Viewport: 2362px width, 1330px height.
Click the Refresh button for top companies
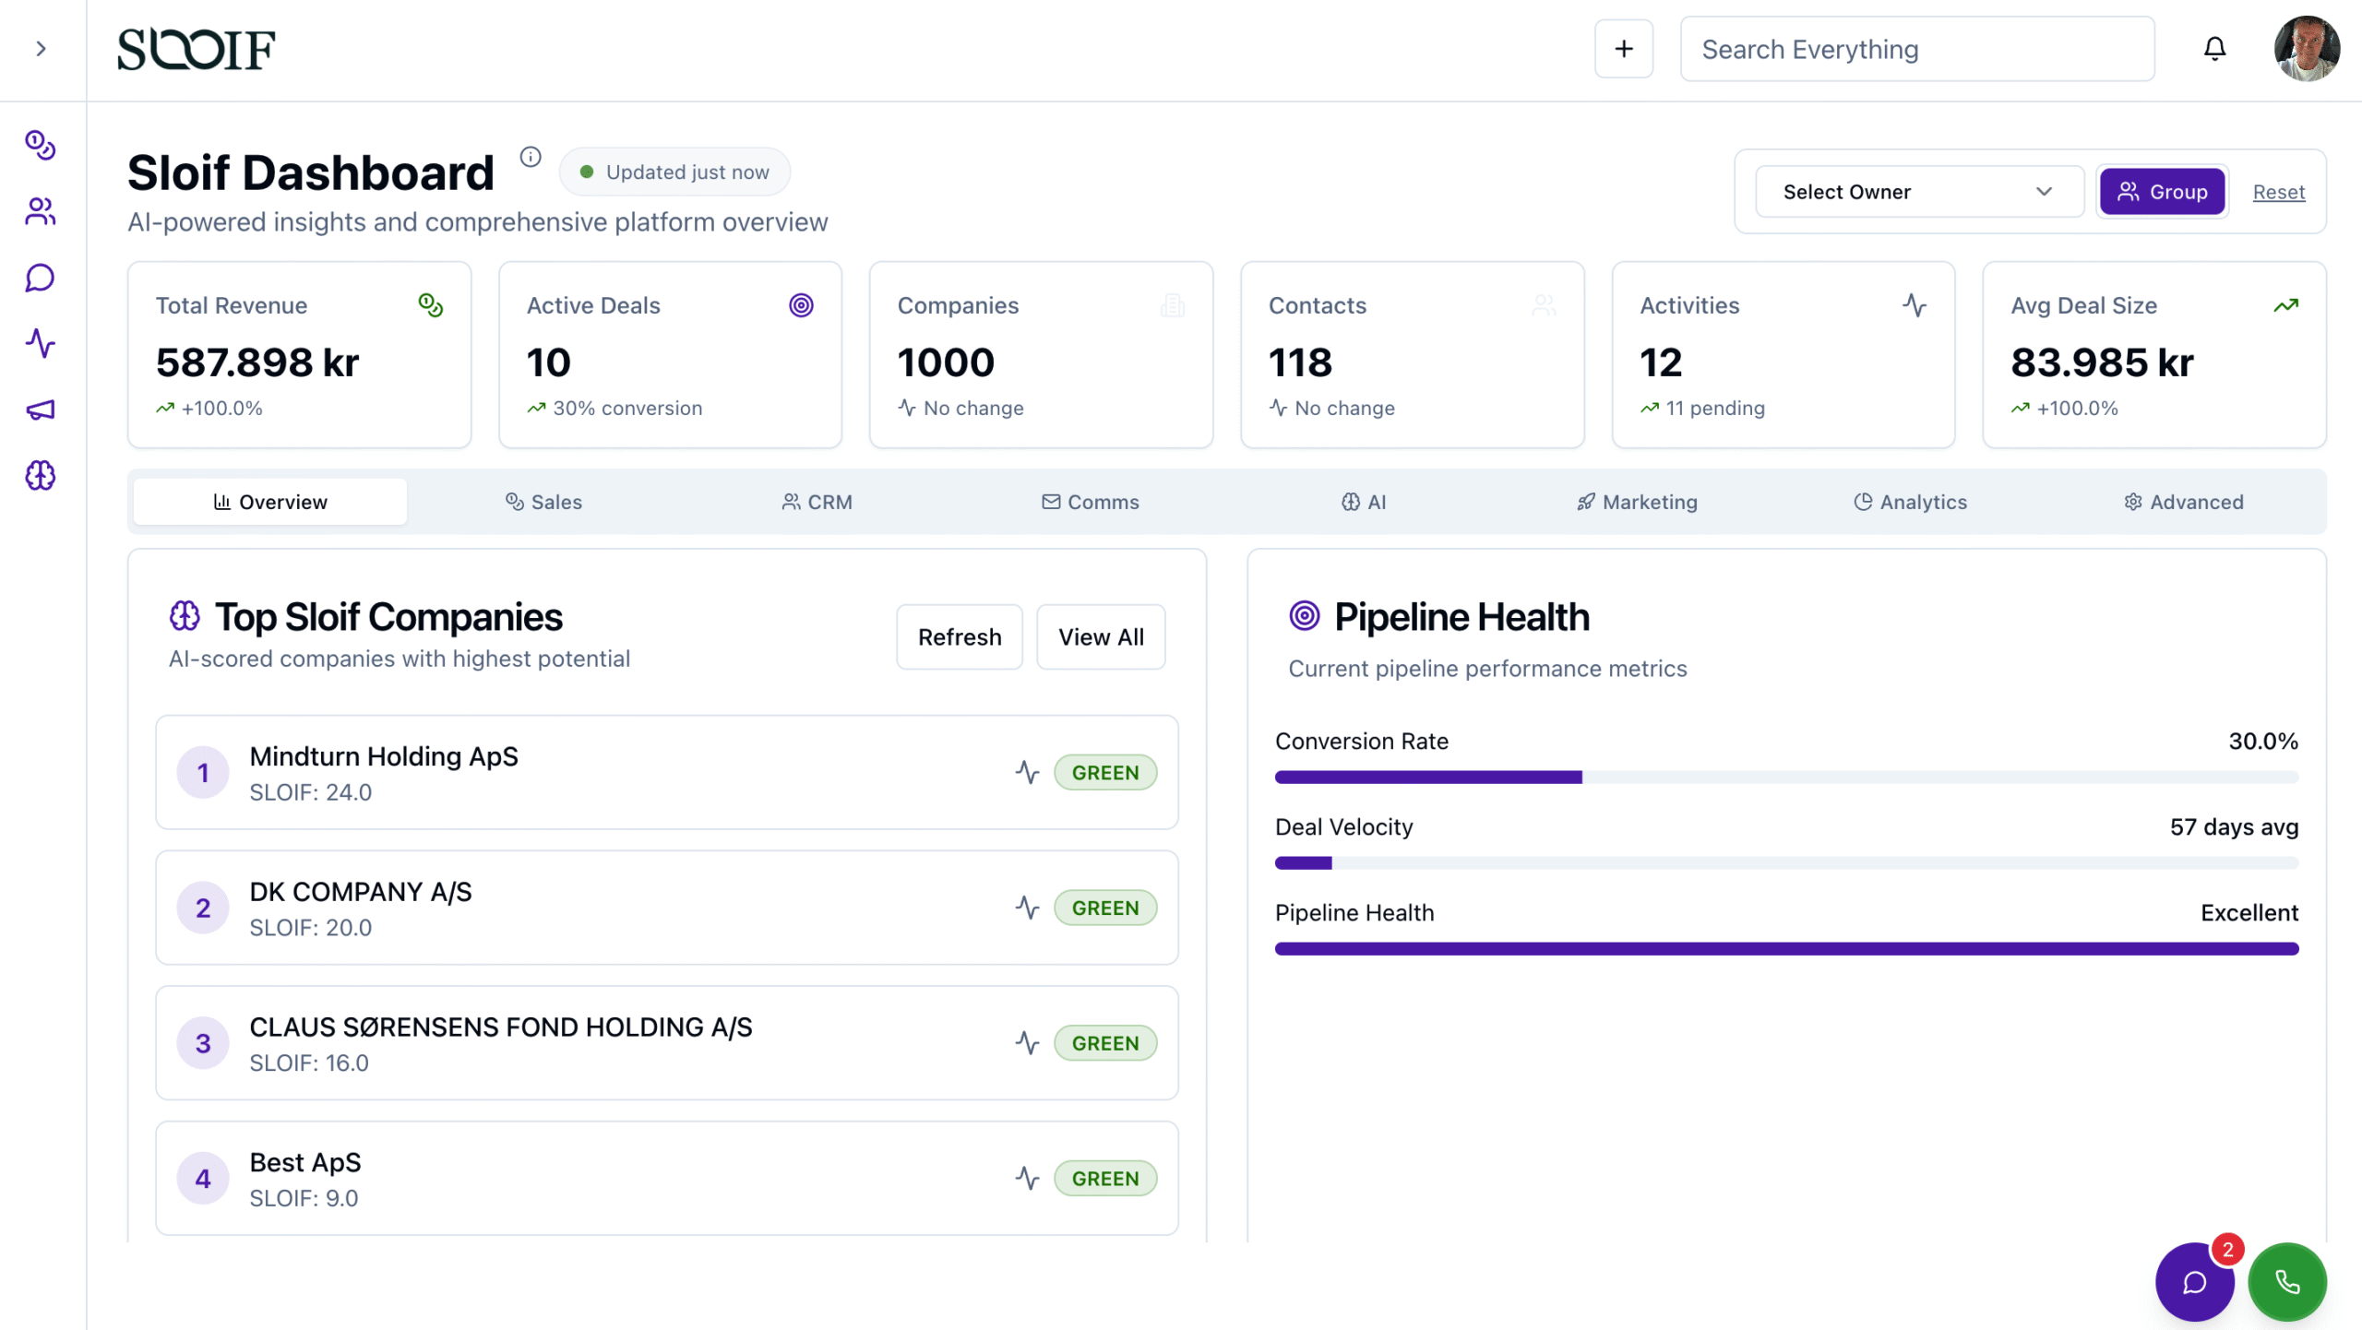(x=959, y=637)
